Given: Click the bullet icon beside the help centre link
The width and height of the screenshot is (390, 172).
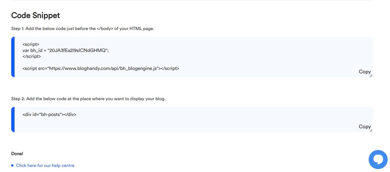Looking at the screenshot, I should pos(12,165).
